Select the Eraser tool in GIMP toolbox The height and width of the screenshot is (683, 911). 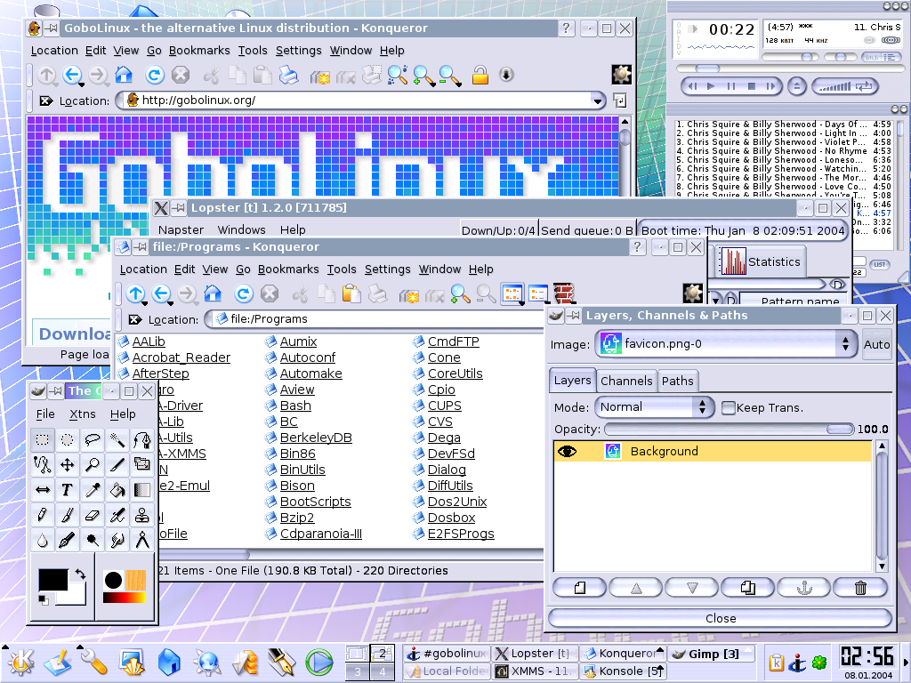(93, 515)
